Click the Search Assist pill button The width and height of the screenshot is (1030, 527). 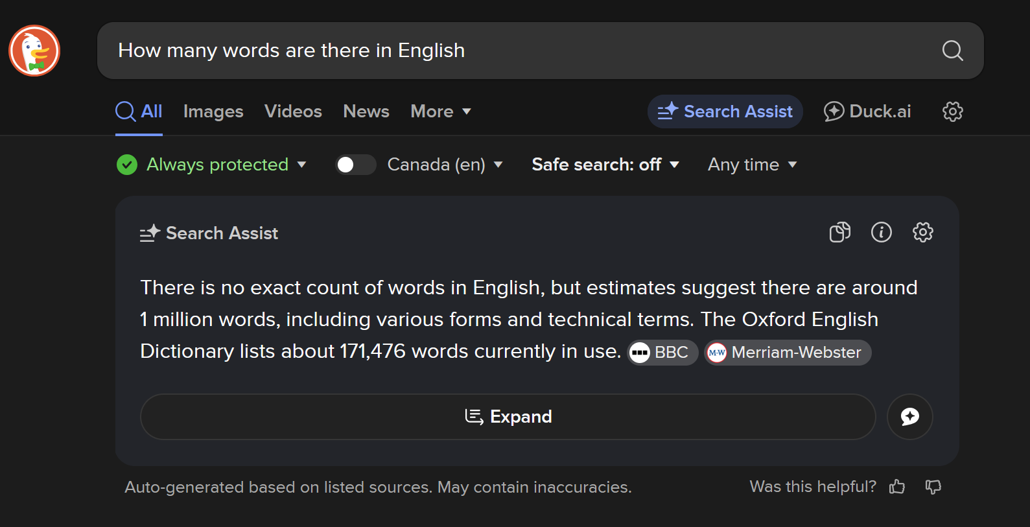click(725, 111)
